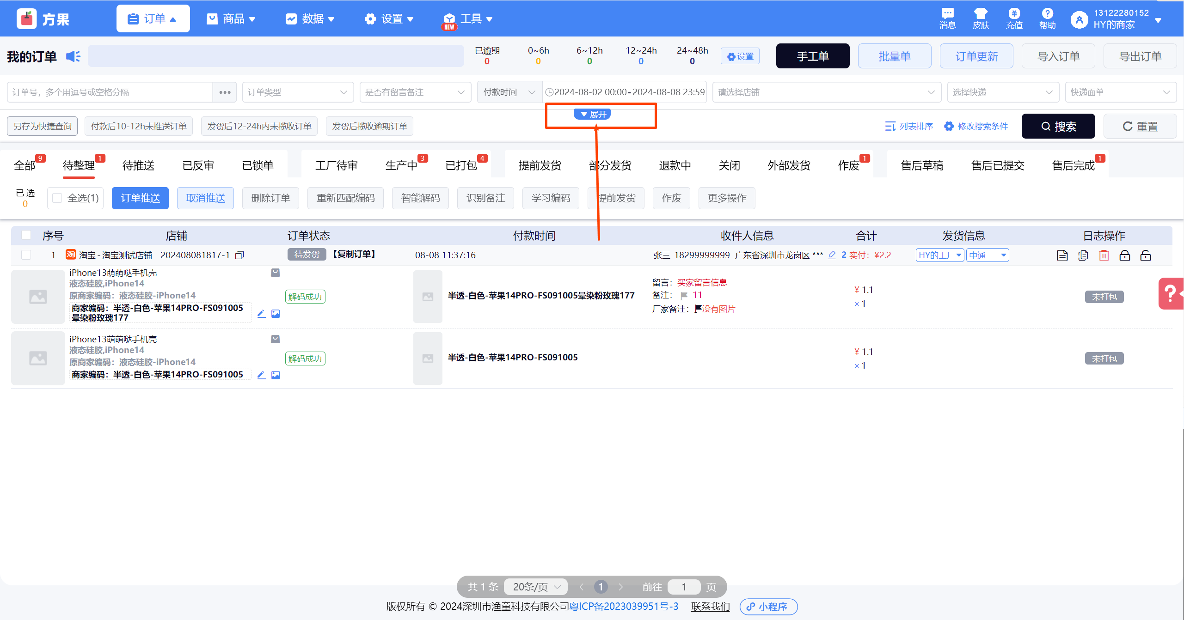Open the 消息 messages icon
The width and height of the screenshot is (1184, 620).
click(x=947, y=18)
